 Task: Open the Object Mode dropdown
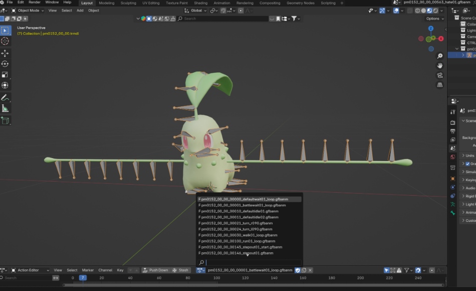[x=28, y=11]
